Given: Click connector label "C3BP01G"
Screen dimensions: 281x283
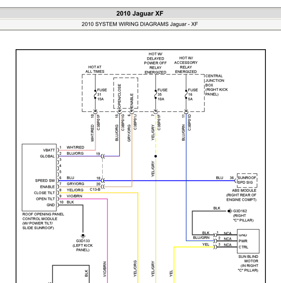Looking at the screenshot, I should point(123,123).
